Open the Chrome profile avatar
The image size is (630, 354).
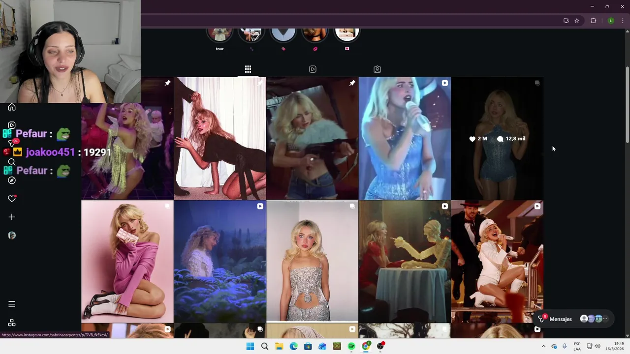[611, 21]
